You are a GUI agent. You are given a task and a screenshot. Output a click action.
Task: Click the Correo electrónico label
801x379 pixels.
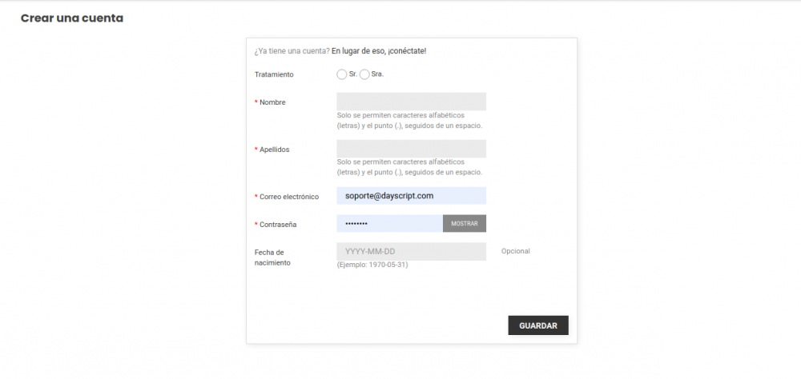coord(289,197)
